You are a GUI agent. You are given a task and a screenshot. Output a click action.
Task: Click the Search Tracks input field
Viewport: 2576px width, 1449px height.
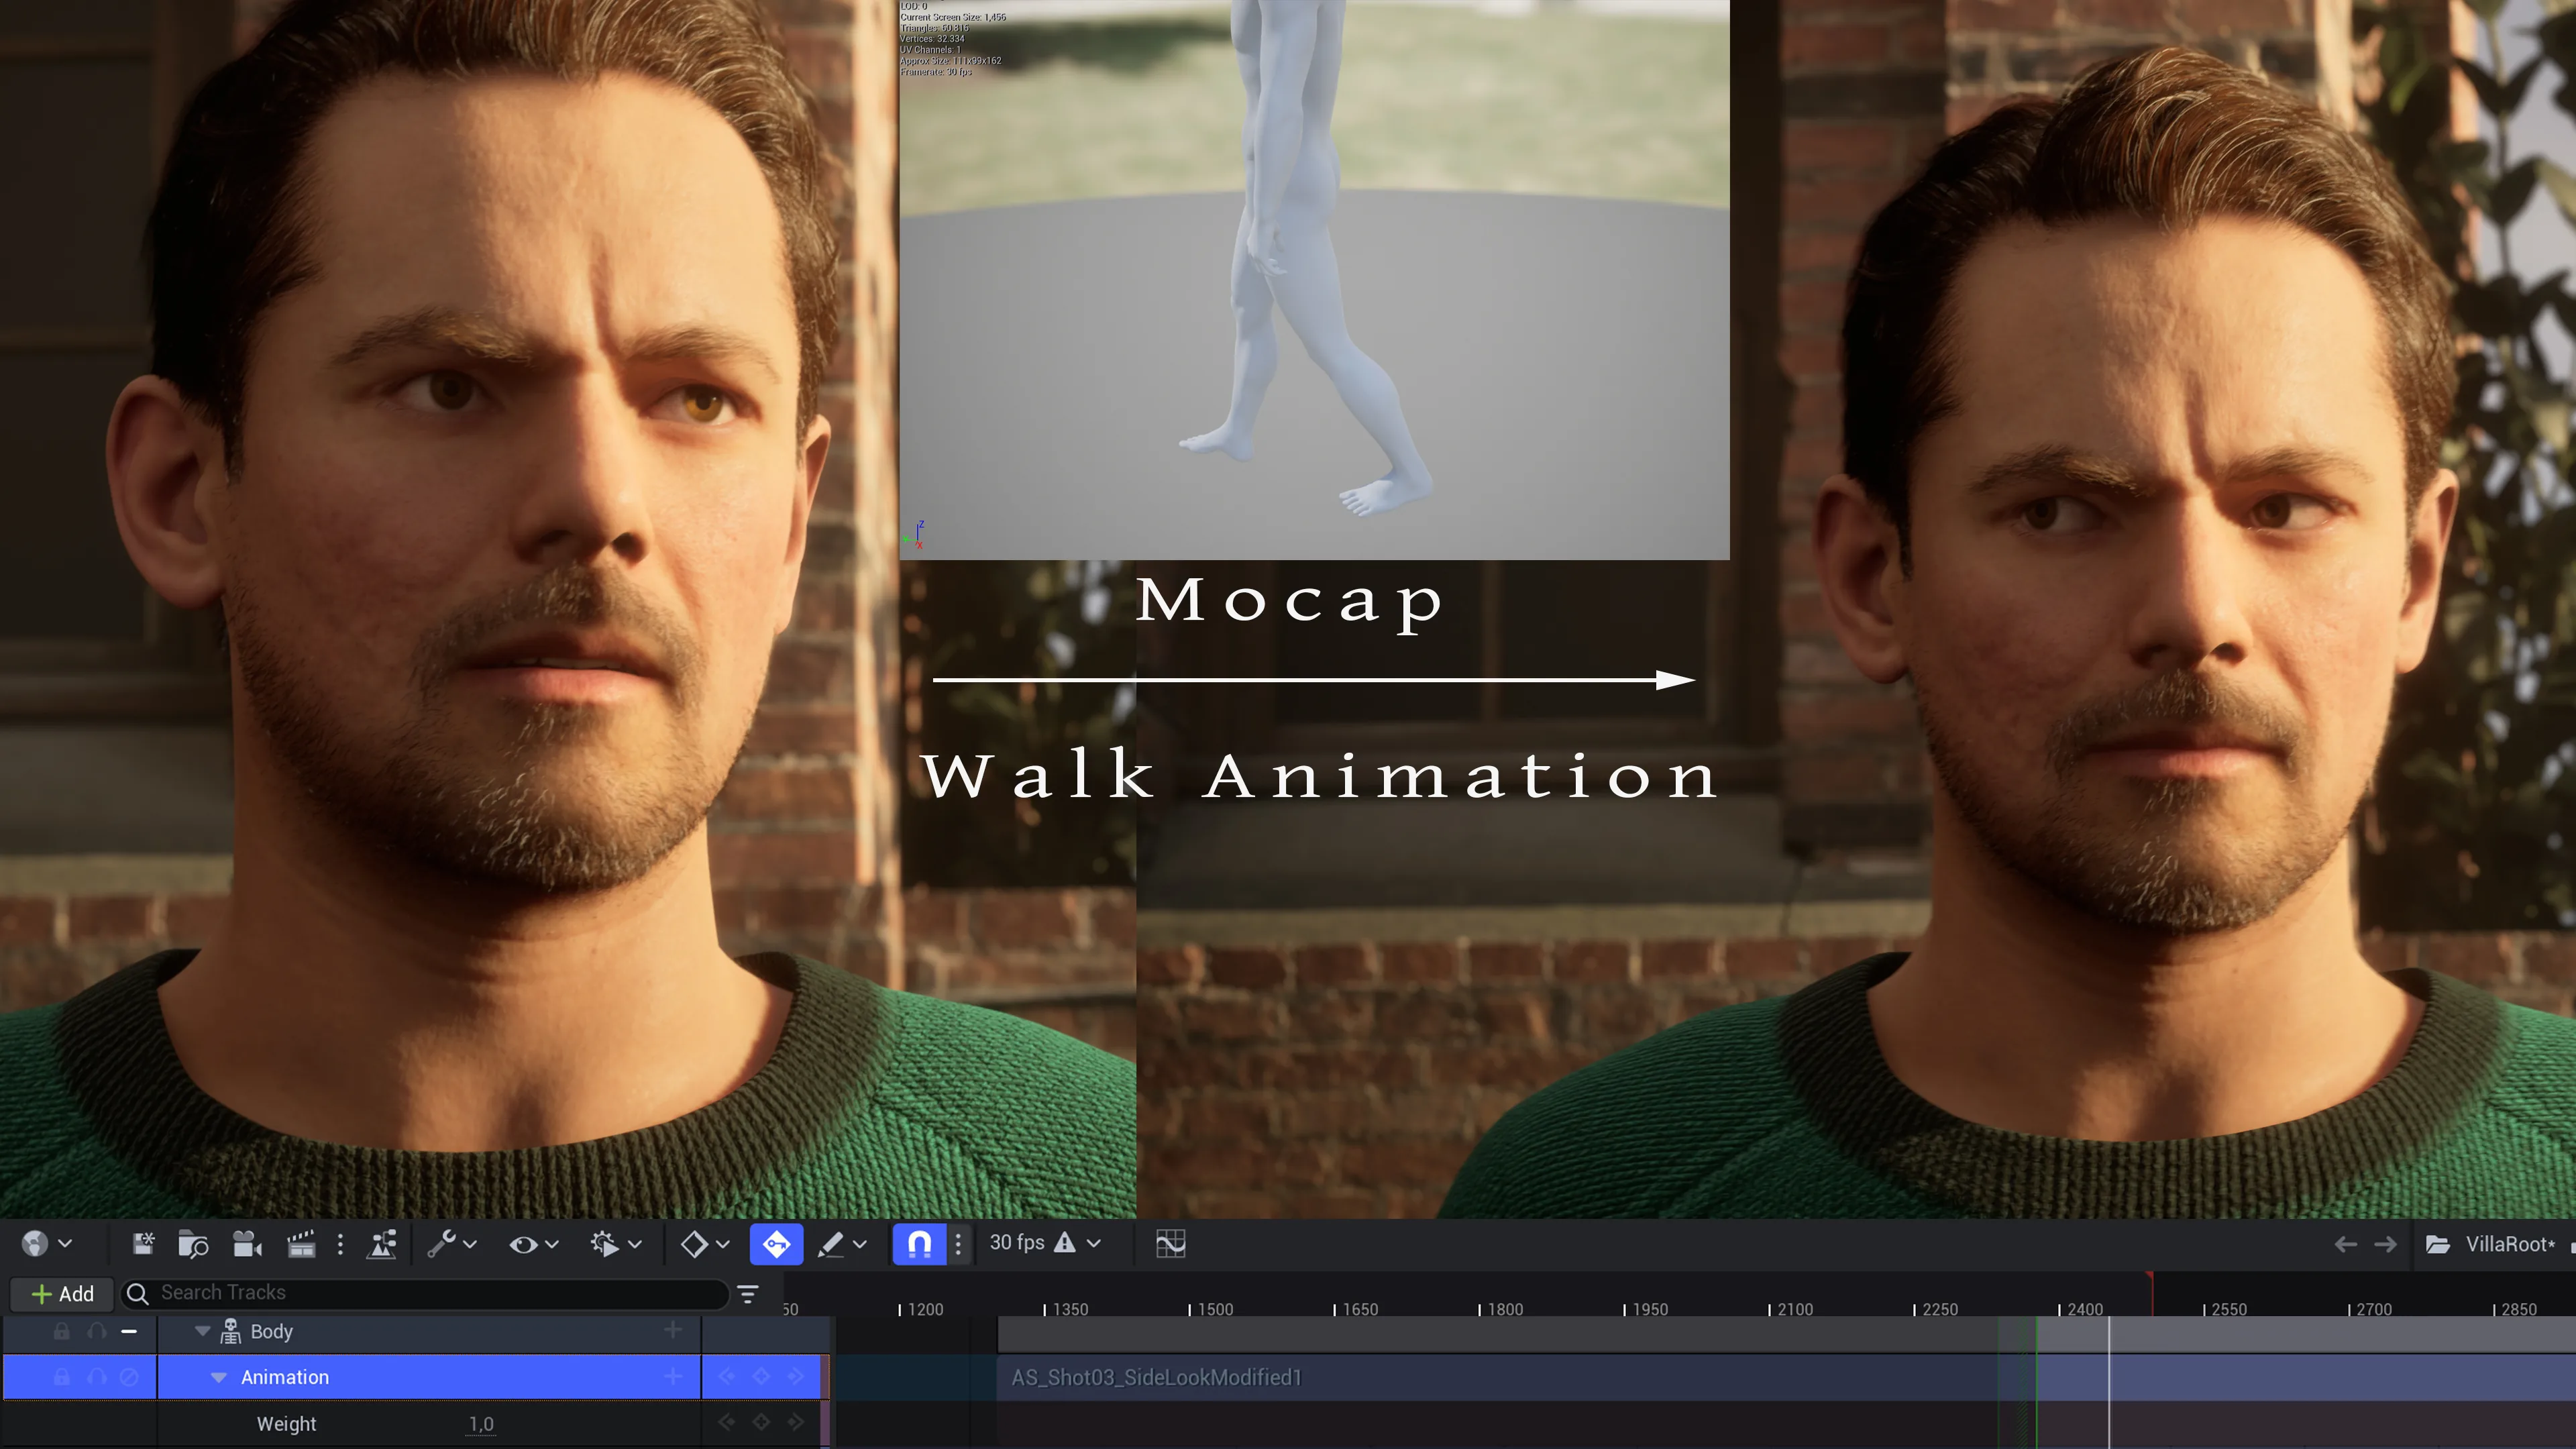pos(425,1293)
